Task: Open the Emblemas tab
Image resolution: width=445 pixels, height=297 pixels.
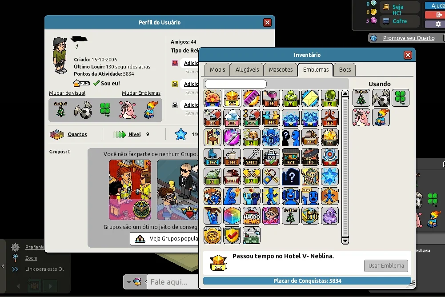Action: pyautogui.click(x=316, y=69)
